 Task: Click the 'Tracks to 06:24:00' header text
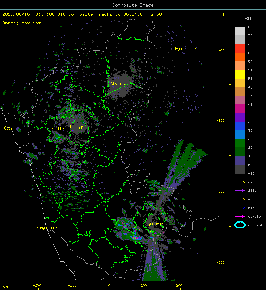pos(121,14)
